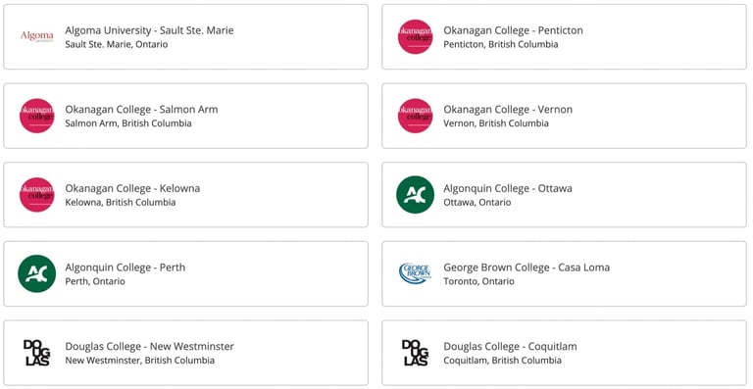
Task: Click the Okanagan College Kelowna logo
Action: pyautogui.click(x=37, y=195)
